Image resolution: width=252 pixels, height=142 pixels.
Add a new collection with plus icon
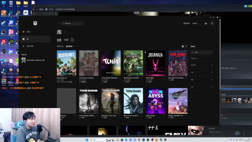(72, 40)
